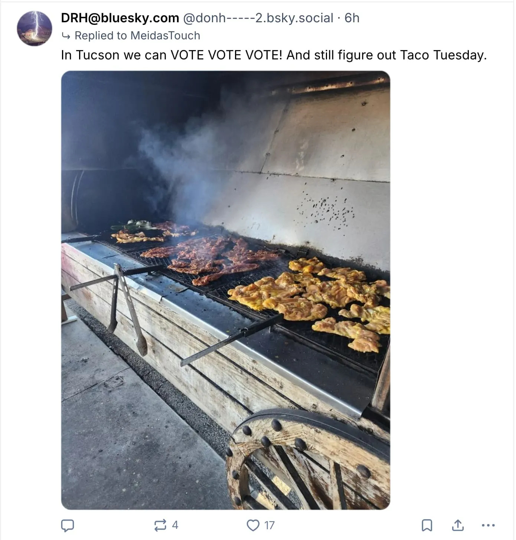The height and width of the screenshot is (540, 516).
Task: Open the grill photo in full view
Action: pos(226,290)
